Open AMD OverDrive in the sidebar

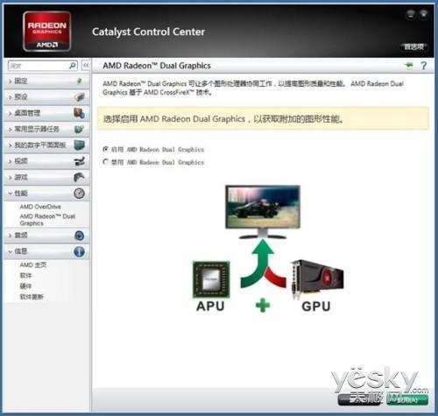40,207
